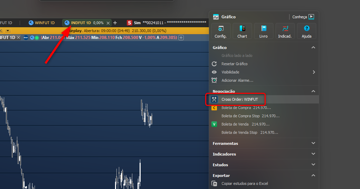Open the Indicad. indicators button
Viewport: 360px width, 189px height.
[285, 31]
